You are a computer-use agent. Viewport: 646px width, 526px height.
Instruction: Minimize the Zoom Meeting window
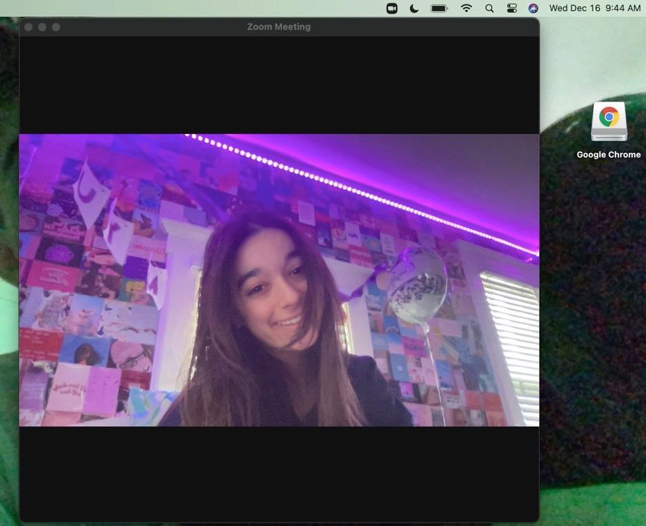(42, 27)
